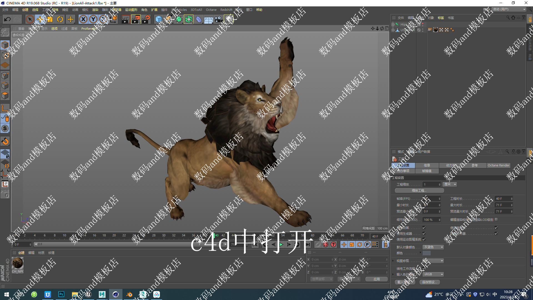Enable render LOD level in editor checkbox
The width and height of the screenshot is (533, 300).
click(496, 220)
